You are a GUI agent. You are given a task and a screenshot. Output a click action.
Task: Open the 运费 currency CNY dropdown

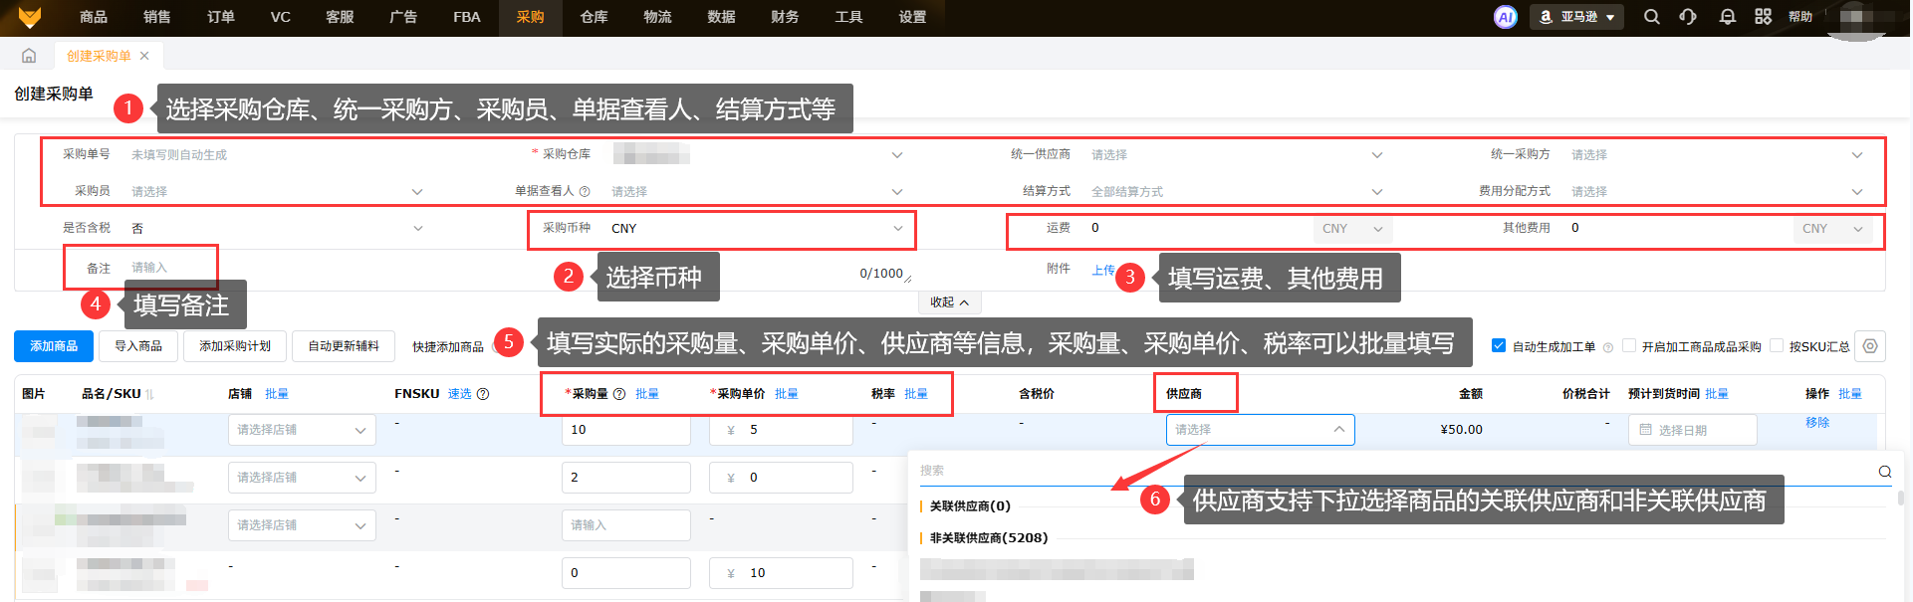pyautogui.click(x=1352, y=229)
